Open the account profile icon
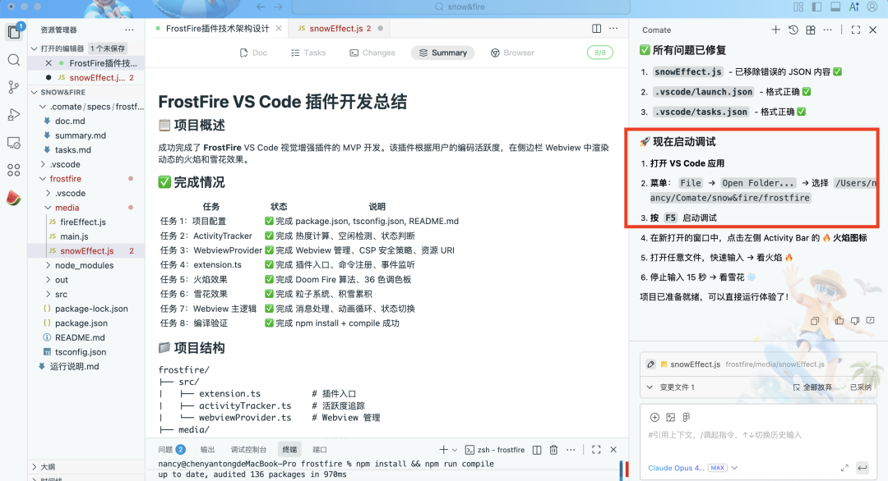 coord(872,7)
